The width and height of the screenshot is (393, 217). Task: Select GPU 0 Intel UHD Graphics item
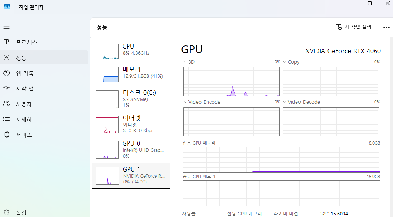click(x=131, y=150)
